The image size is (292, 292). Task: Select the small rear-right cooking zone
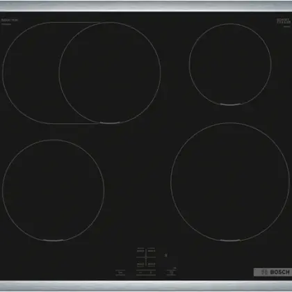[230, 64]
